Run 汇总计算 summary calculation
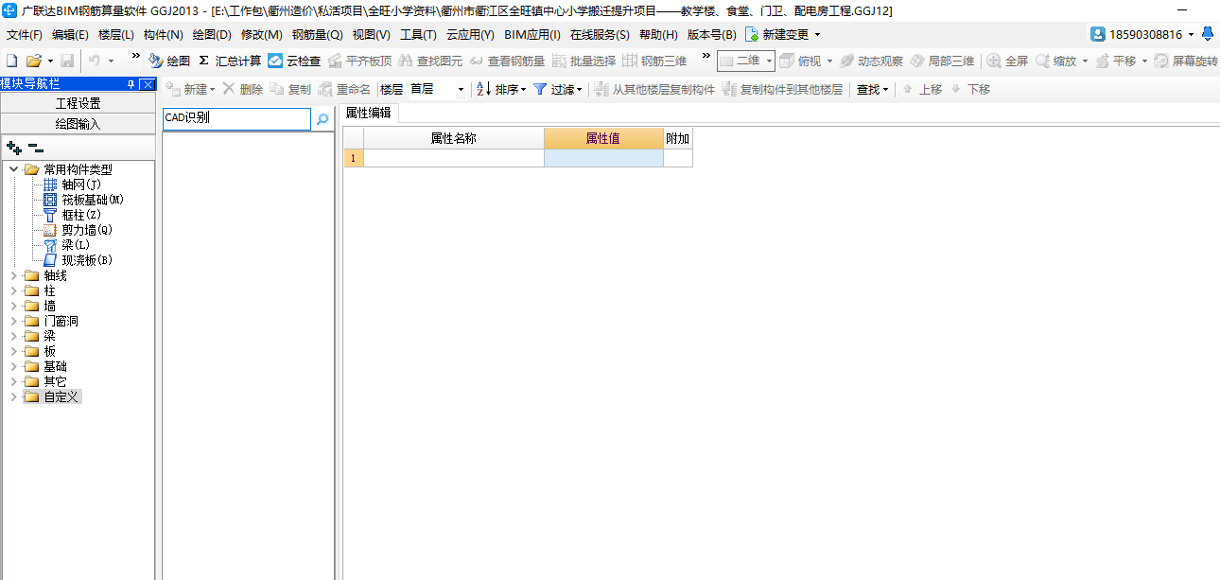 [x=230, y=61]
